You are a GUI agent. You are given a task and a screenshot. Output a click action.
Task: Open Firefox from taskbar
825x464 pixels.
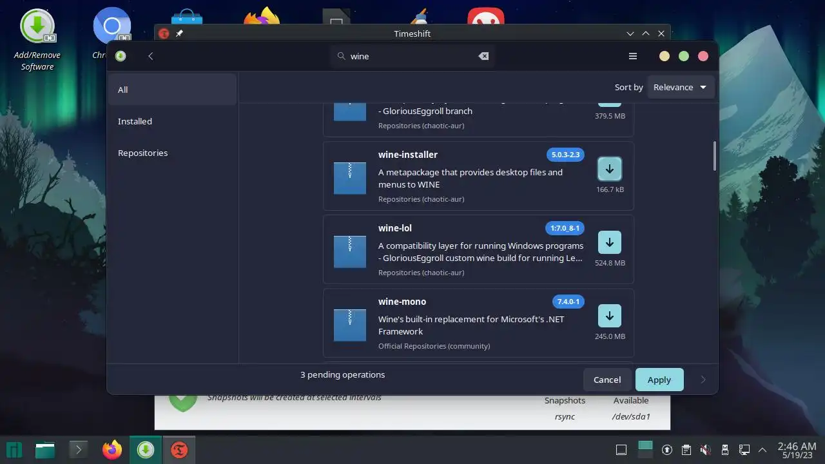coord(112,450)
